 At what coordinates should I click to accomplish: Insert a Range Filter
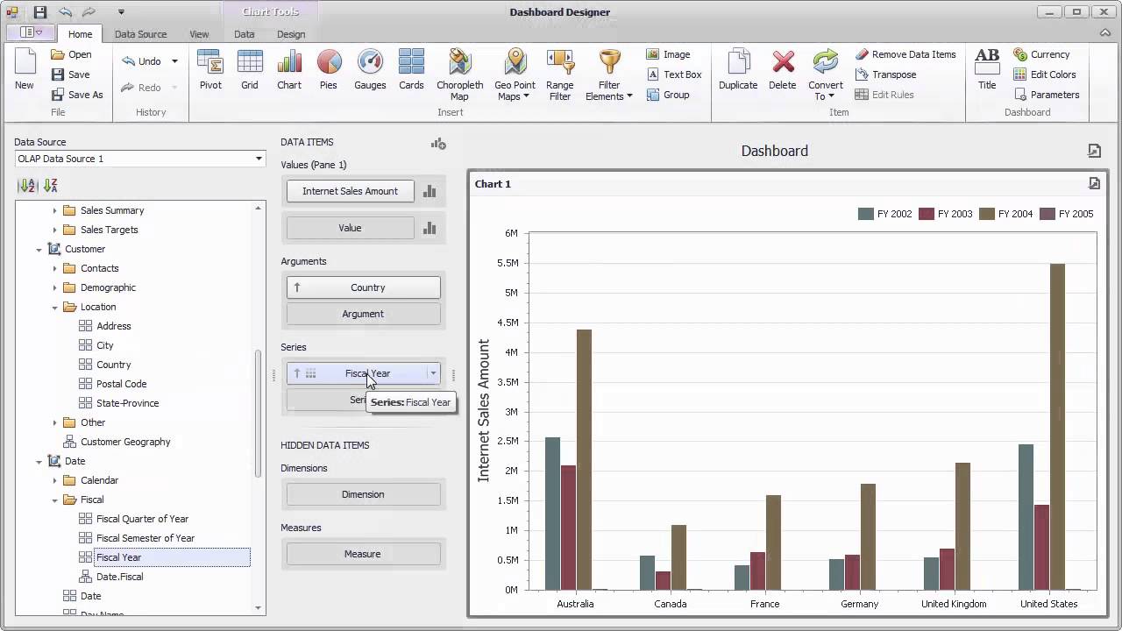coord(559,74)
